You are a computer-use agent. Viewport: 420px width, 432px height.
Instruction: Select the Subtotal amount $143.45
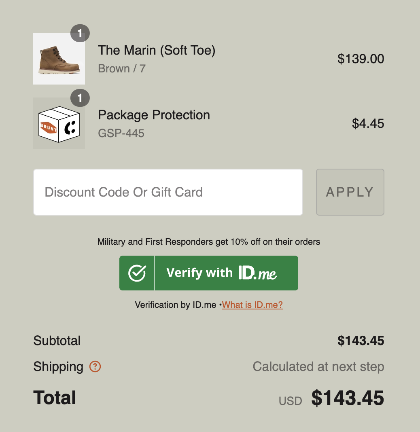[x=361, y=341]
